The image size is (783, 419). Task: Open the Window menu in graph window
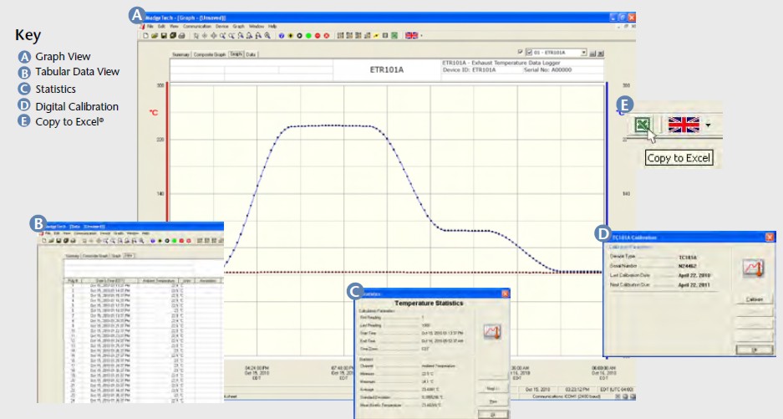click(x=257, y=26)
